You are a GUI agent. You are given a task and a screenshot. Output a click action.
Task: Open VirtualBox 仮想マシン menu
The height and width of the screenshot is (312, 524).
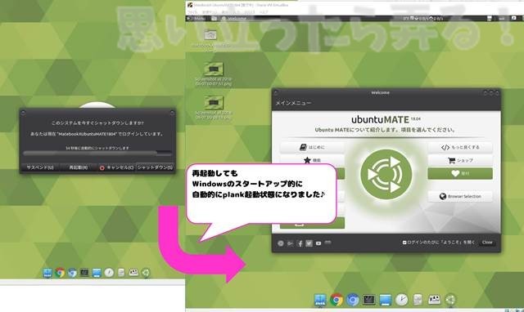click(210, 12)
